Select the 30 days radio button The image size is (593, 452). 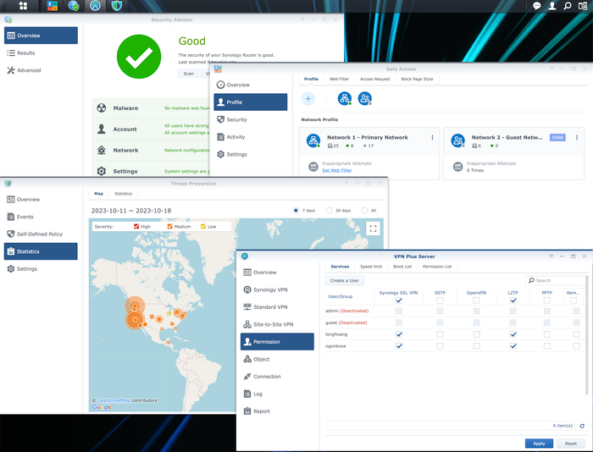330,210
